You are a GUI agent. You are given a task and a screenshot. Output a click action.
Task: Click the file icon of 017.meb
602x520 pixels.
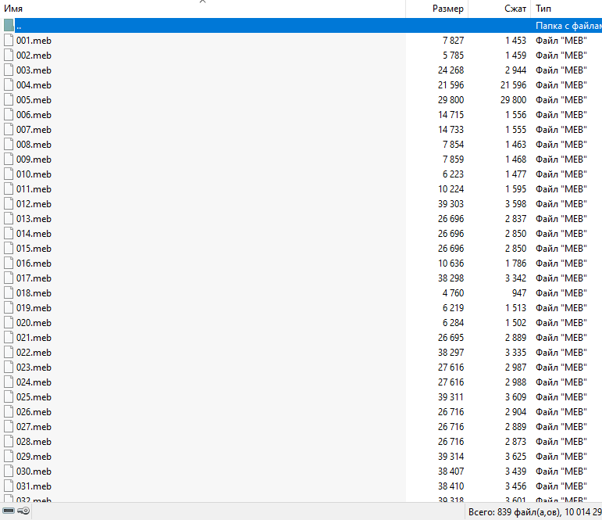(9, 278)
